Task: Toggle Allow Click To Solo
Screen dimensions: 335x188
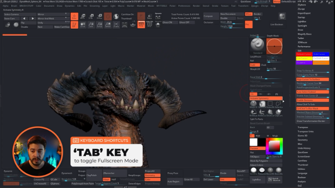Action: (x=313, y=104)
